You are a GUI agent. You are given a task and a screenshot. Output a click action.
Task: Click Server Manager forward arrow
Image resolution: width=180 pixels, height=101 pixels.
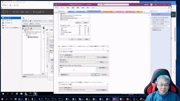(7, 12)
